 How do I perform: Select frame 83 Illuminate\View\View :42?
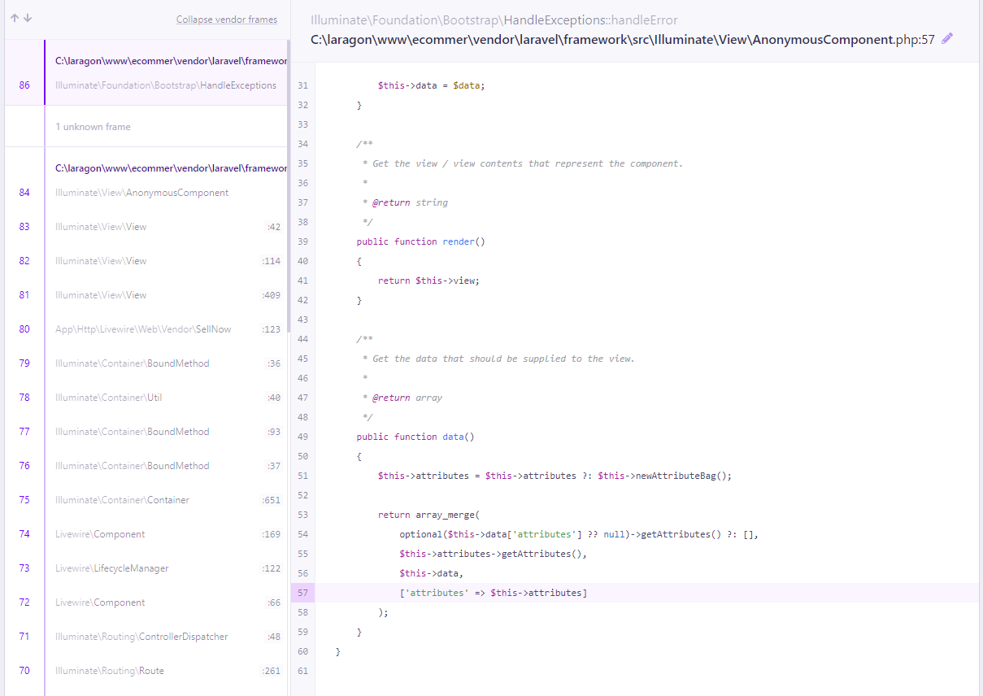(146, 227)
